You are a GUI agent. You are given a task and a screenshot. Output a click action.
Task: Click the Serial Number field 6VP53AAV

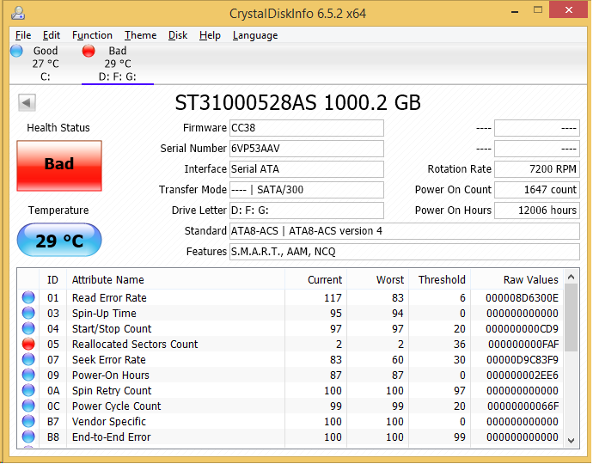(307, 149)
